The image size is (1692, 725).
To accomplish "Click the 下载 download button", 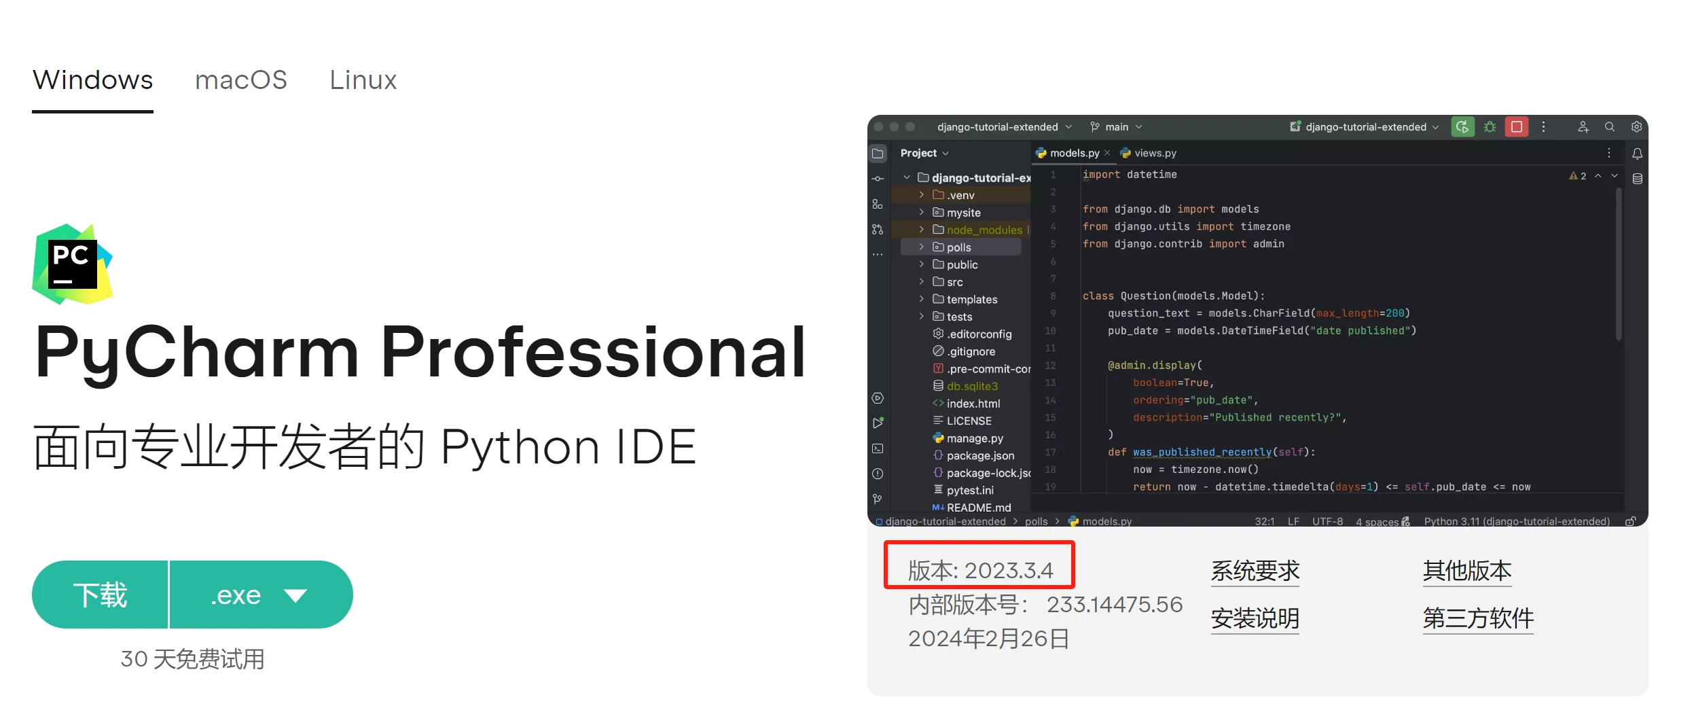I will (x=100, y=595).
